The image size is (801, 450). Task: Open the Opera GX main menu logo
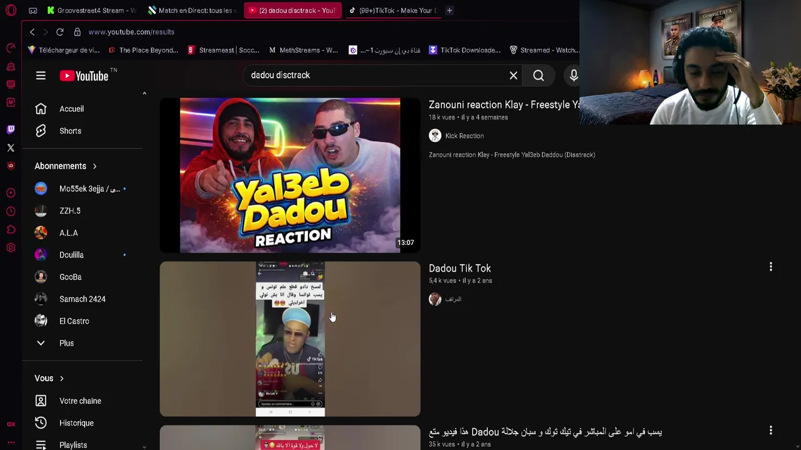point(11,10)
